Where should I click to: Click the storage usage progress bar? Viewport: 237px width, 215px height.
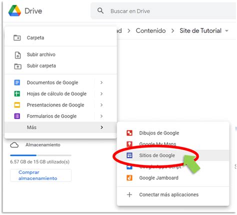40,155
